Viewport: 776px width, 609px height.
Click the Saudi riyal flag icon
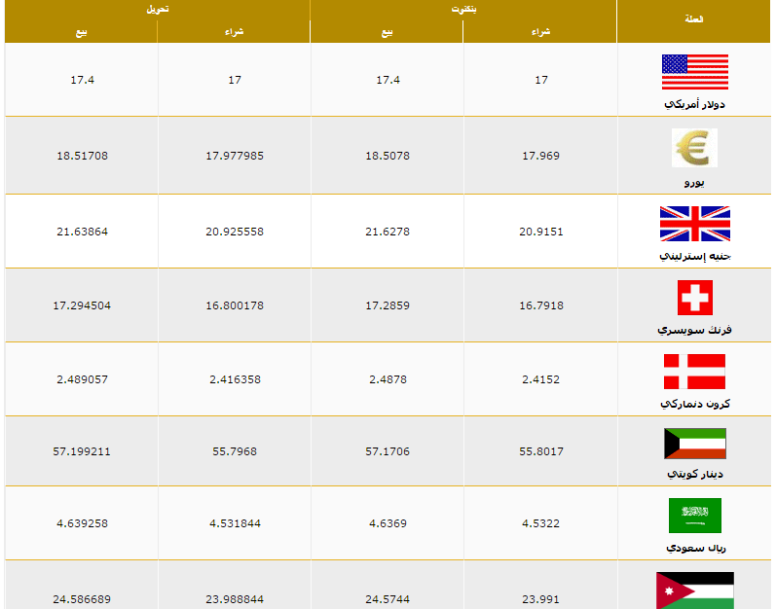click(x=694, y=516)
